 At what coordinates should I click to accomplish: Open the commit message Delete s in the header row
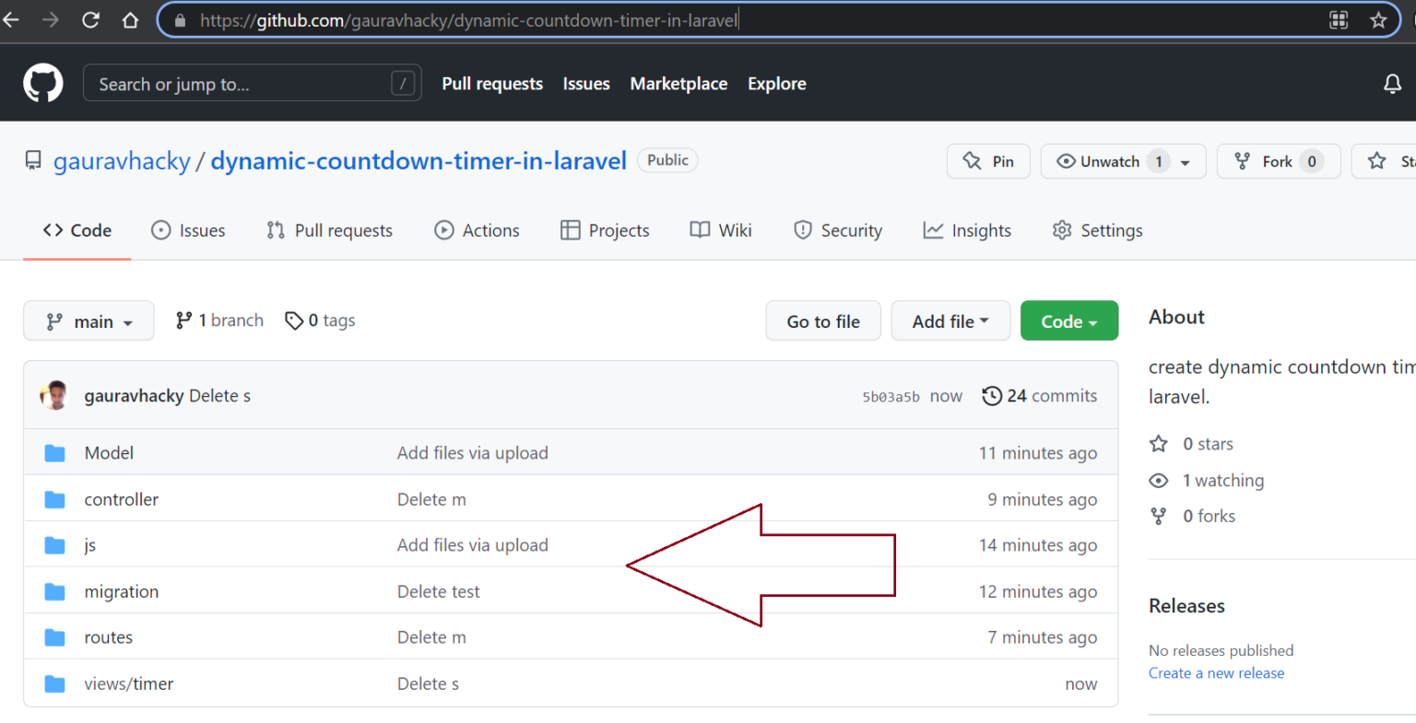pyautogui.click(x=219, y=396)
